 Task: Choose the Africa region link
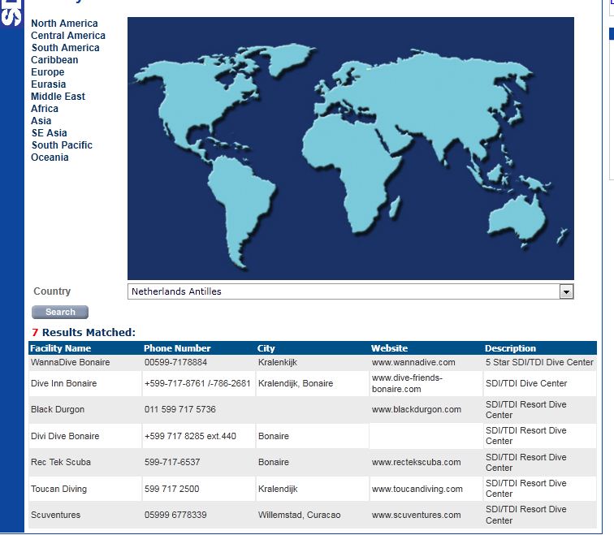(45, 109)
